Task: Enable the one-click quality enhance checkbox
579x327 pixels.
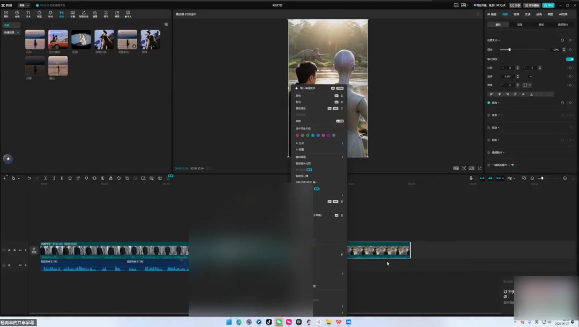Action: click(489, 165)
